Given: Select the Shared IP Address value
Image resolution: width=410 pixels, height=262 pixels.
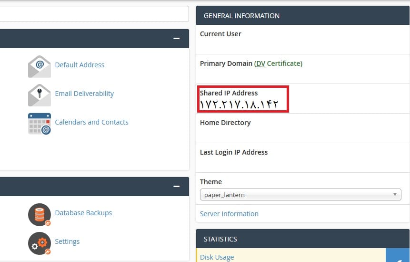Looking at the screenshot, I should [x=239, y=105].
